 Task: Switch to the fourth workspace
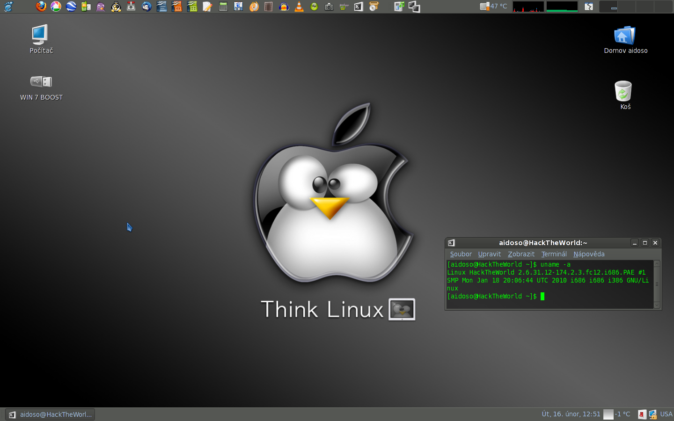pyautogui.click(x=663, y=7)
